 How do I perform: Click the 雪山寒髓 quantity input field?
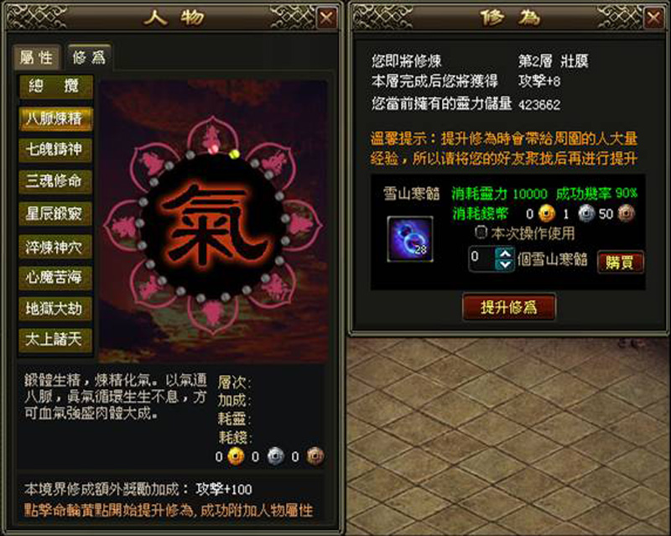click(482, 258)
